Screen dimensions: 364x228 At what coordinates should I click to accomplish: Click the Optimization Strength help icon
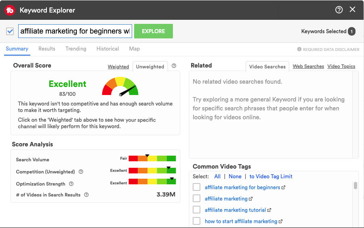coord(71,184)
